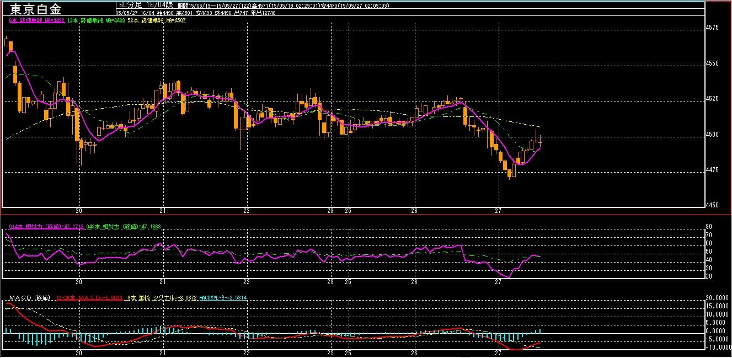Click date marker 22 under price chart
This screenshot has width=732, height=358.
247,211
